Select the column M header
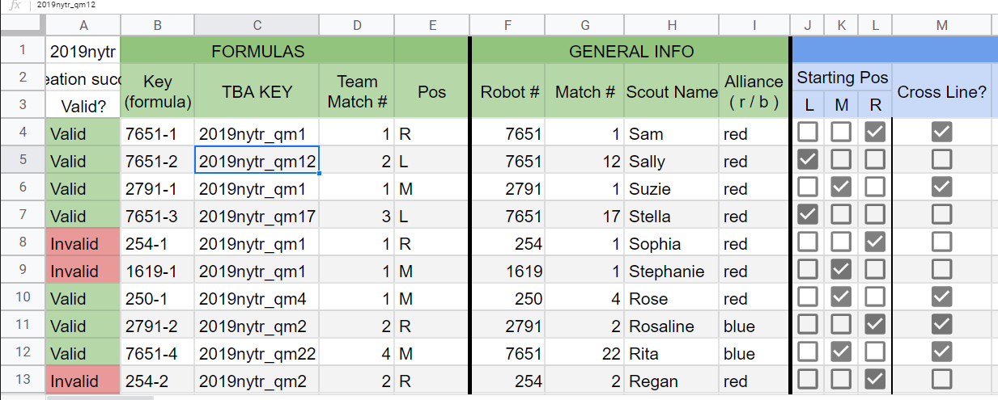Viewport: 998px width, 400px height. click(941, 26)
